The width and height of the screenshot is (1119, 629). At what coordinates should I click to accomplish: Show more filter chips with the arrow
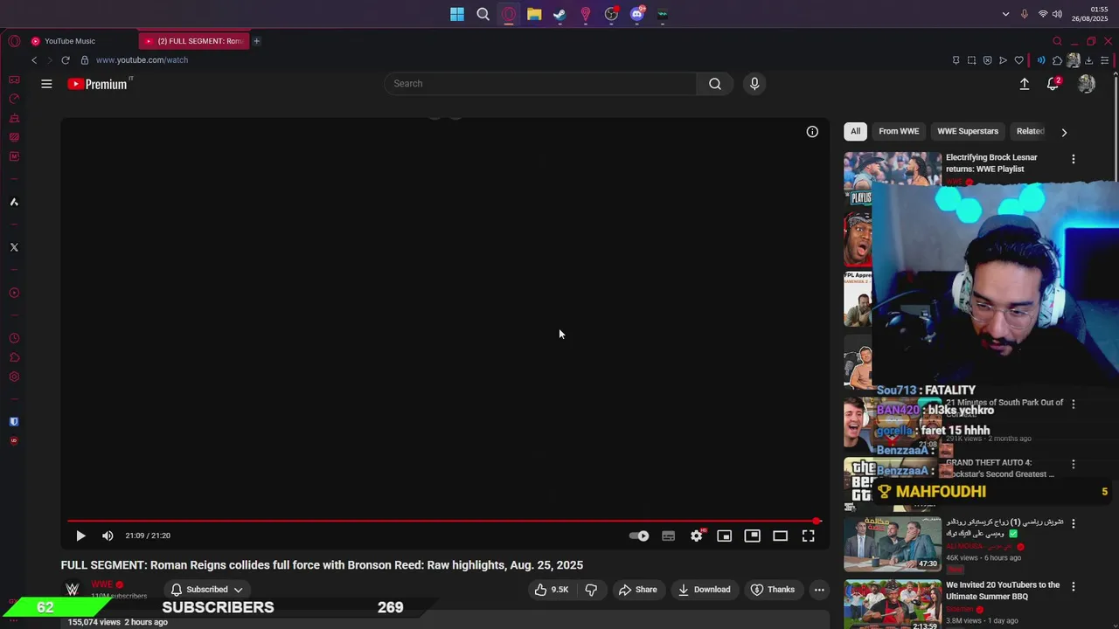(x=1064, y=132)
